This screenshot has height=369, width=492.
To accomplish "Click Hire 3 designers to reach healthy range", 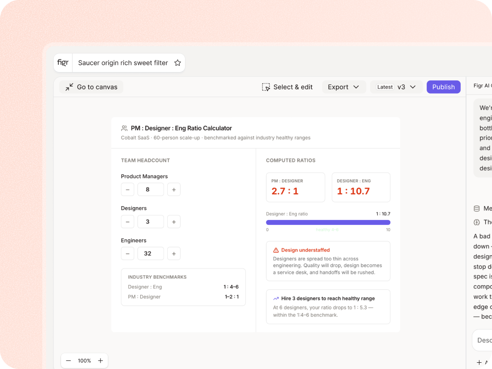I will (328, 298).
